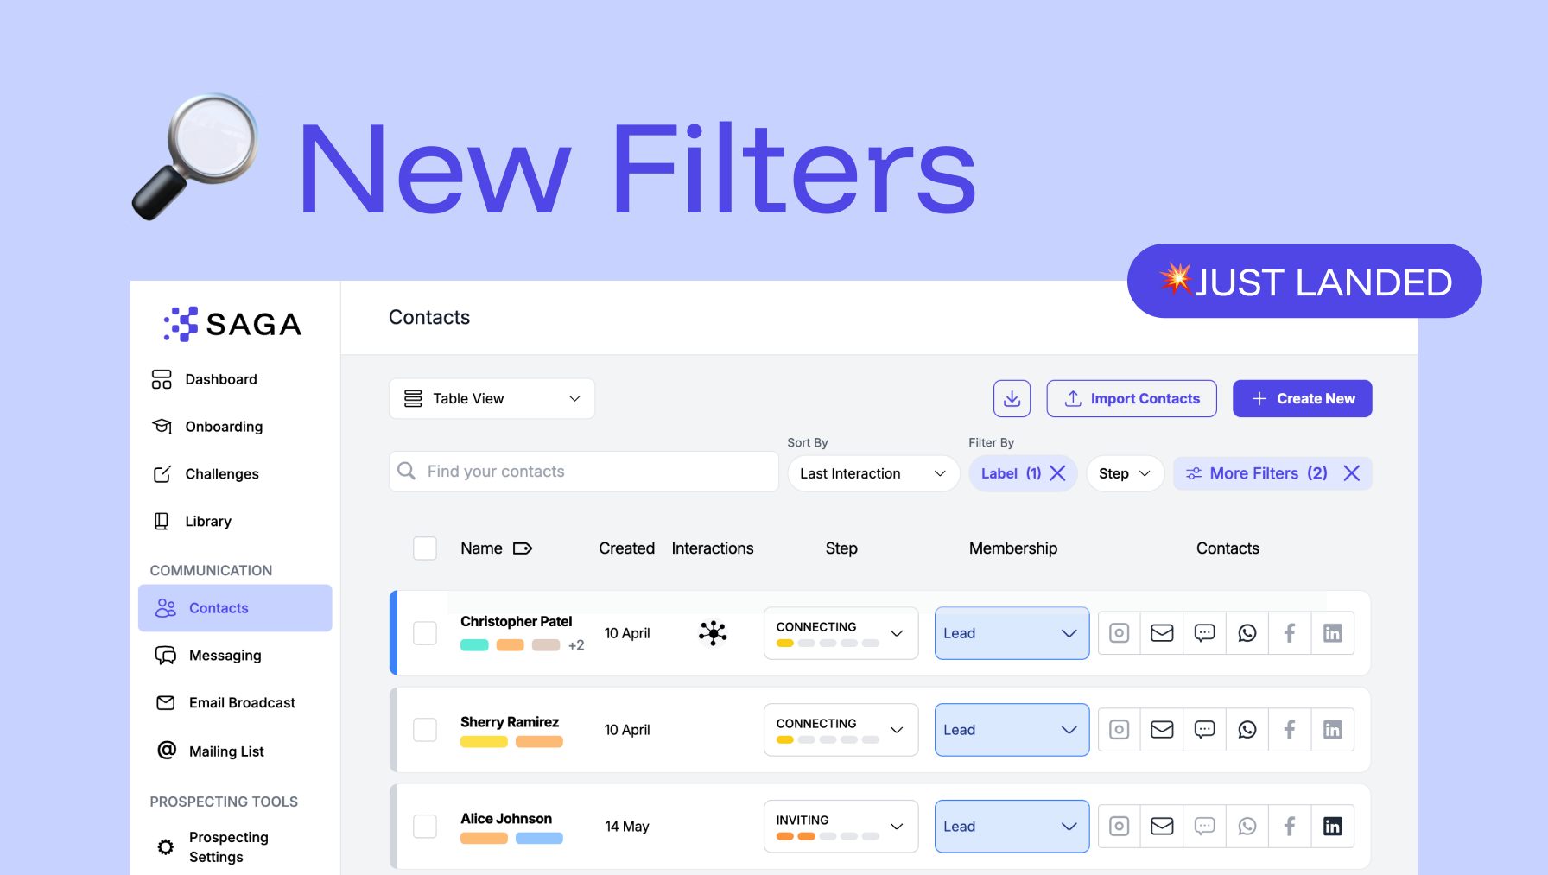Click Christopher Patel's teal label swatch
This screenshot has width=1548, height=875.
click(474, 645)
